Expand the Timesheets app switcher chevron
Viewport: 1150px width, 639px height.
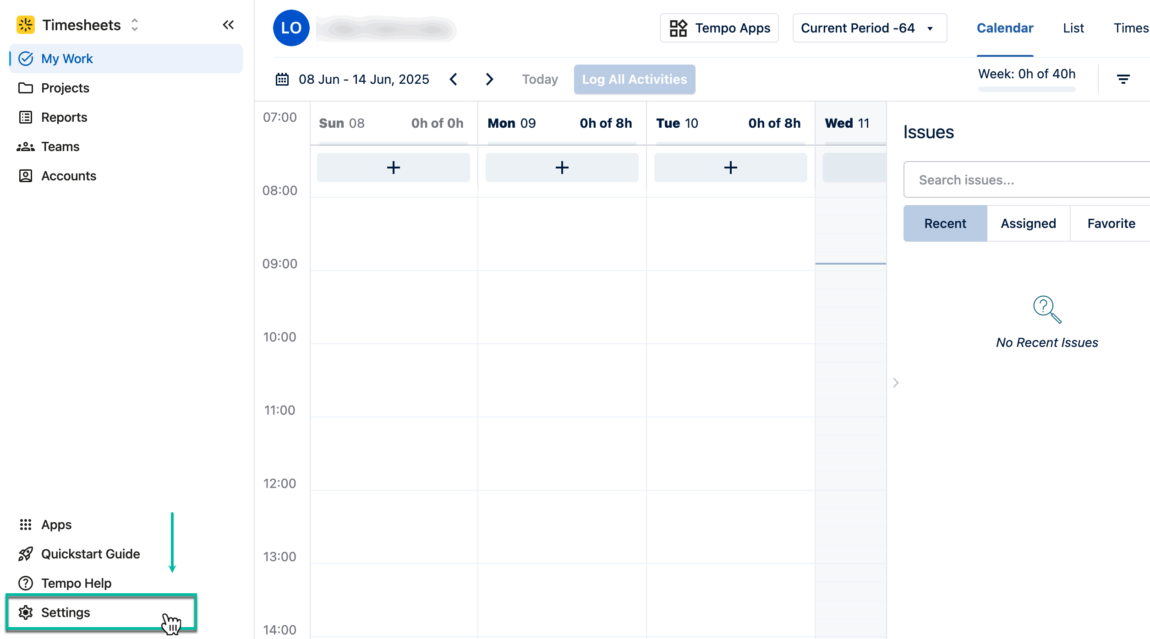coord(134,25)
